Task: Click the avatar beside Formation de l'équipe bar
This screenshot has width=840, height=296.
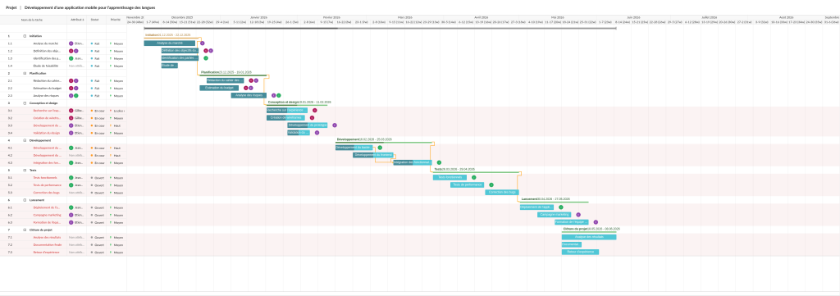Action: pos(596,221)
